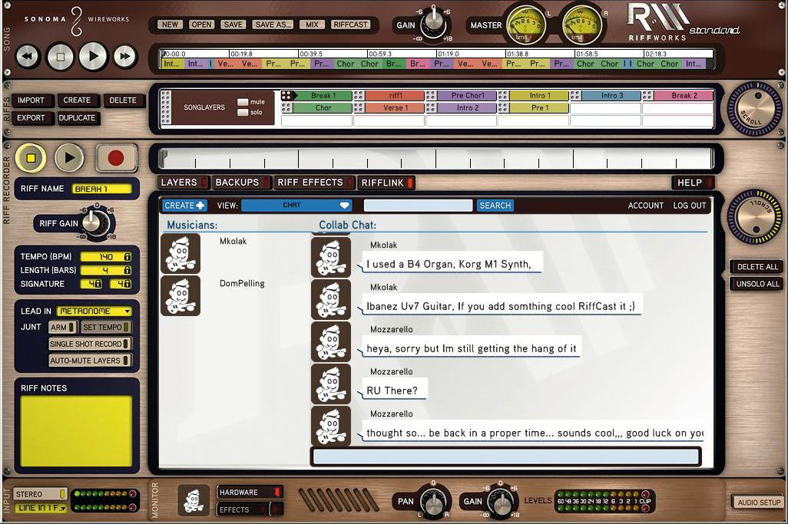Duplicate the selected riff
This screenshot has width=788, height=524.
point(77,118)
